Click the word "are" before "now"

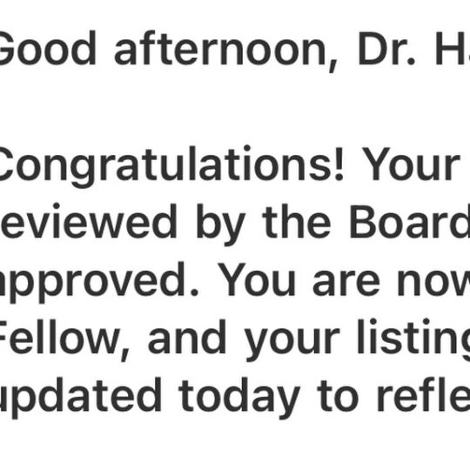pyautogui.click(x=346, y=283)
